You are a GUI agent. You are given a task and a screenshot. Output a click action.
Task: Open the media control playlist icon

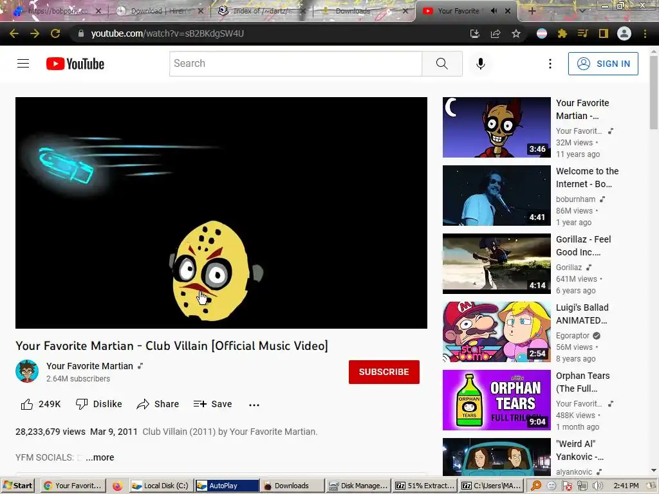[x=582, y=33]
